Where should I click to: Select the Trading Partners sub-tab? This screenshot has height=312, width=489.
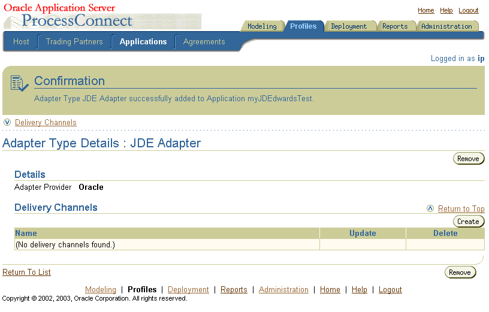pyautogui.click(x=74, y=41)
